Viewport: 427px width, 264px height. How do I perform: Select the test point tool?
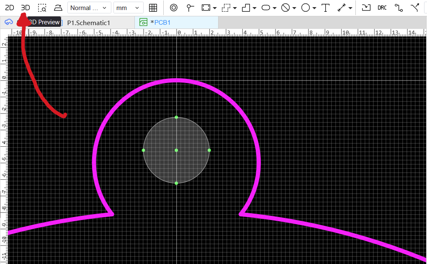coord(190,8)
